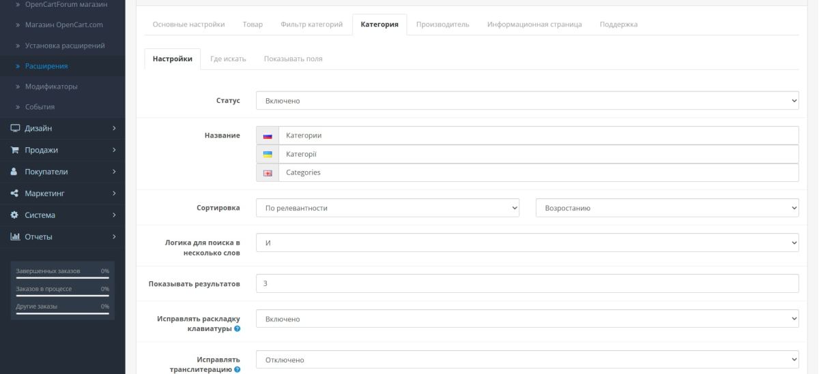Expand the Маркетинг menu chevron
This screenshot has width=819, height=374.
click(114, 193)
